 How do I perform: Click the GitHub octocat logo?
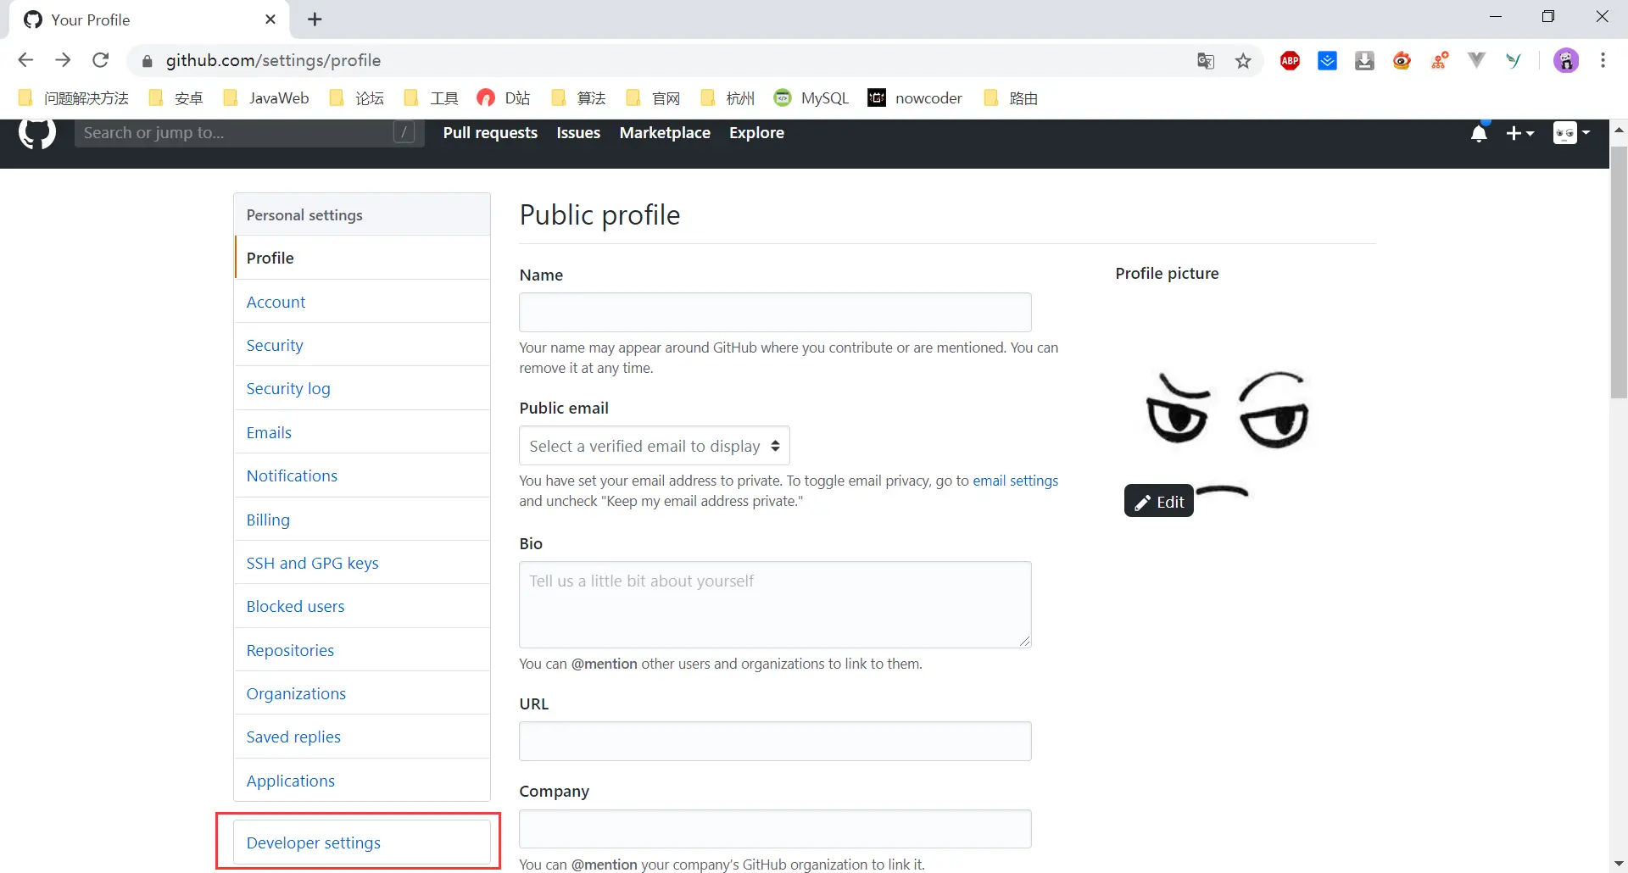click(x=36, y=132)
